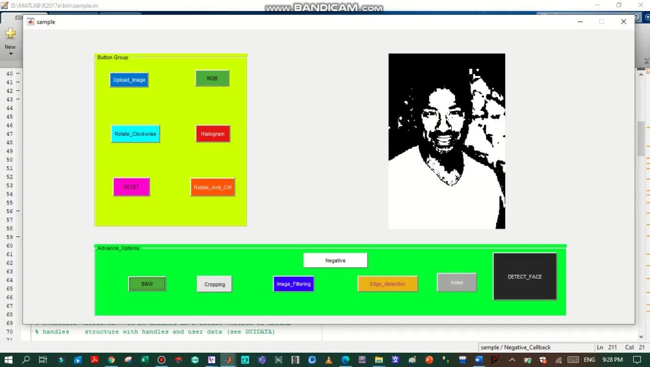This screenshot has height=367, width=650.
Task: Click the Upload_Image button
Action: 129,80
